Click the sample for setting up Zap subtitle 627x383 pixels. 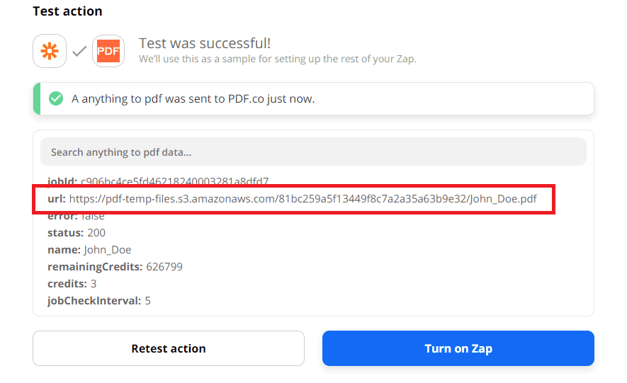(277, 59)
